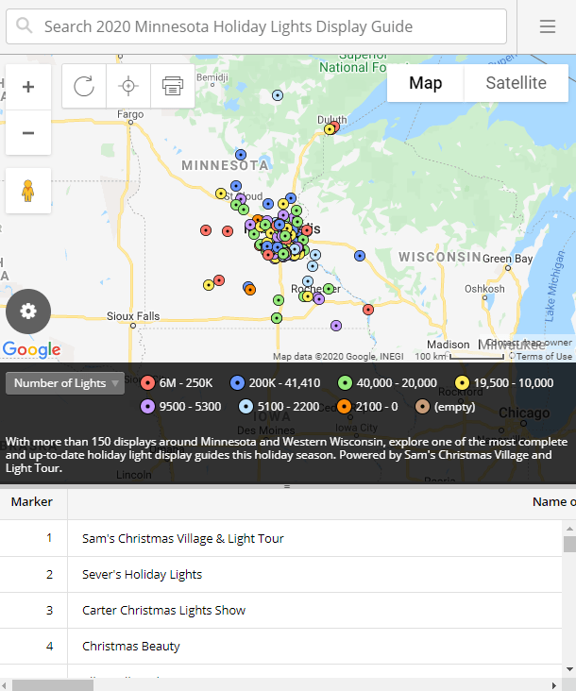This screenshot has height=691, width=576.
Task: Select Sever's Holiday Lights row
Action: click(142, 574)
